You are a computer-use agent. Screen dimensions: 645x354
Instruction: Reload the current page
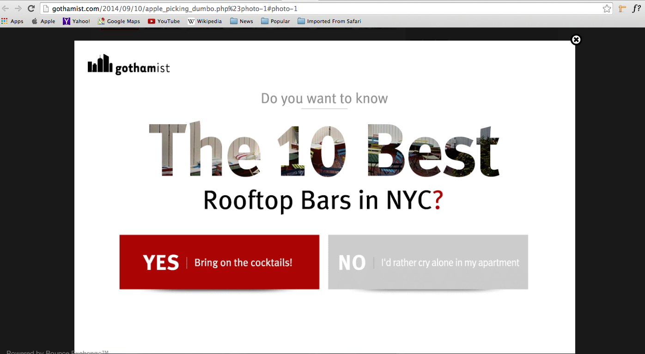coord(31,9)
